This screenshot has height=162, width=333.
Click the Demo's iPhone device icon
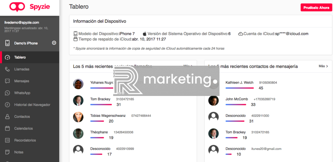point(7,43)
